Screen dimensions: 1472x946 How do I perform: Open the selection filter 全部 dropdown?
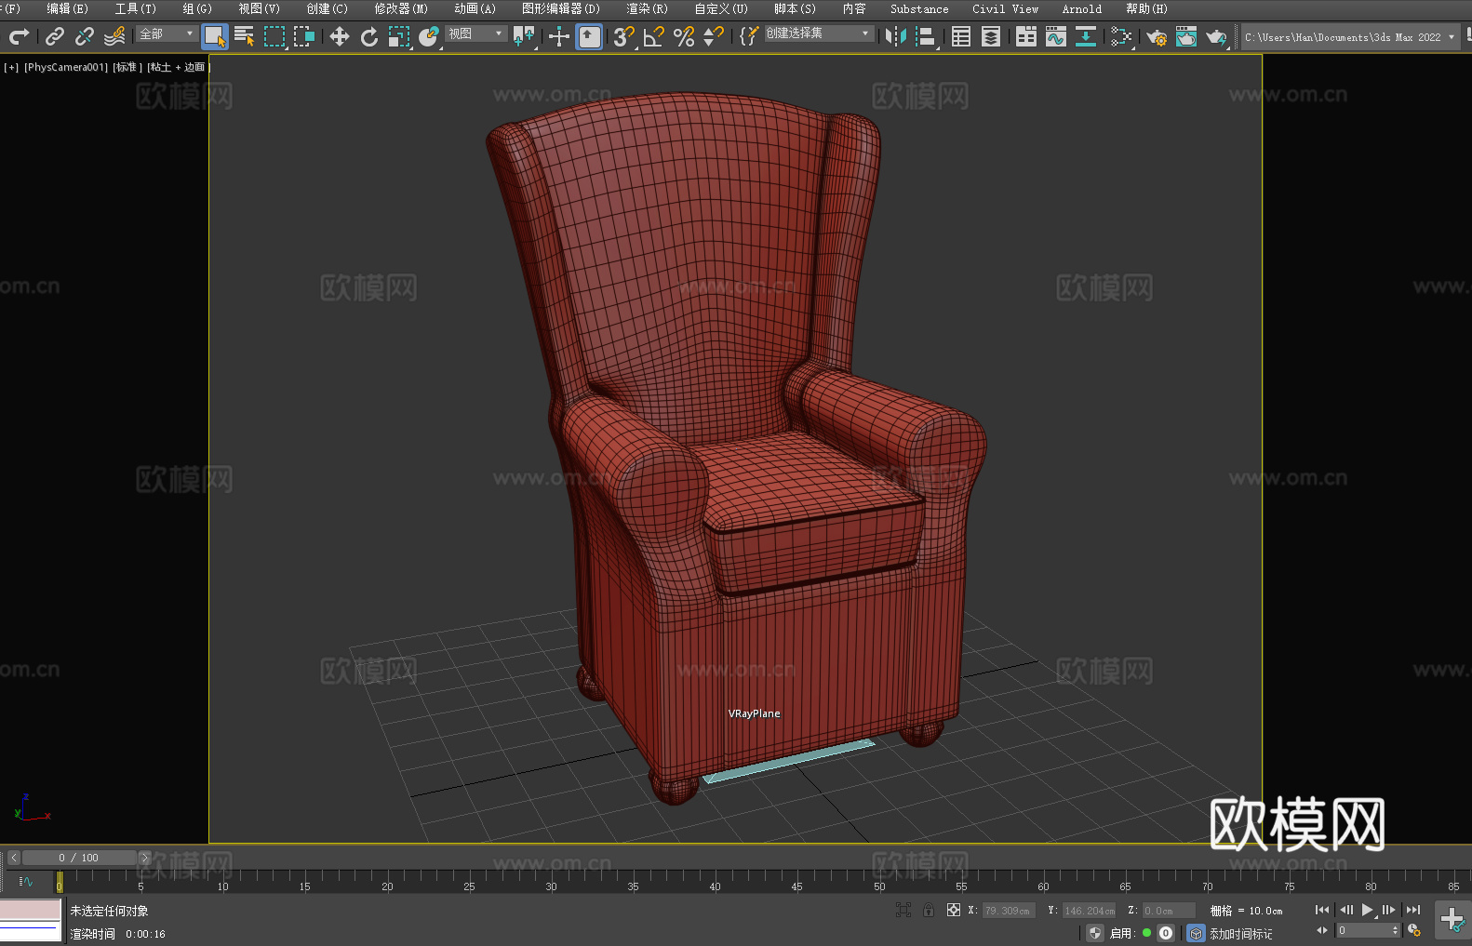click(x=167, y=33)
